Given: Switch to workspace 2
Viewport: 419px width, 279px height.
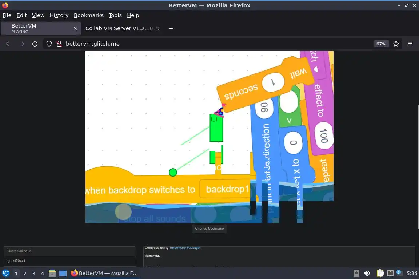Looking at the screenshot, I should coord(25,274).
